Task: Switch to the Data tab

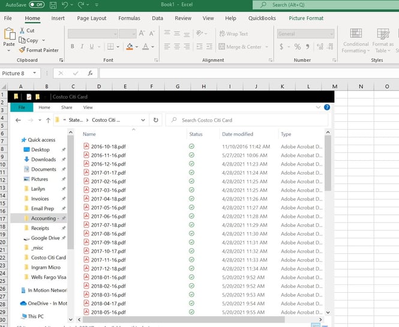Action: [x=157, y=19]
